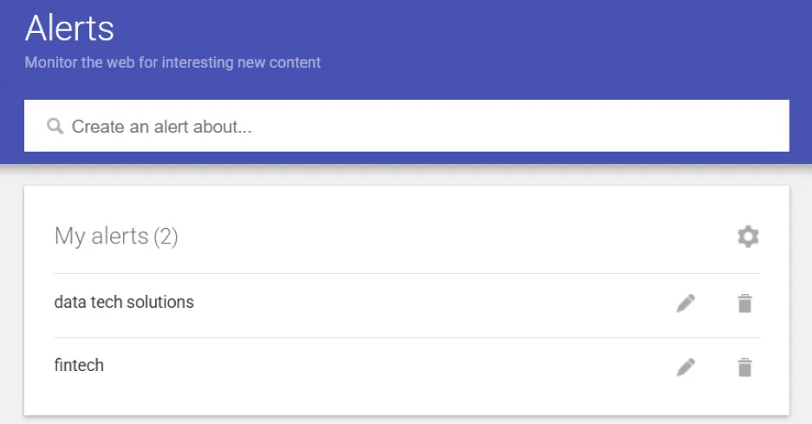Click the "Alerts" page title
The height and width of the screenshot is (424, 812).
point(69,29)
